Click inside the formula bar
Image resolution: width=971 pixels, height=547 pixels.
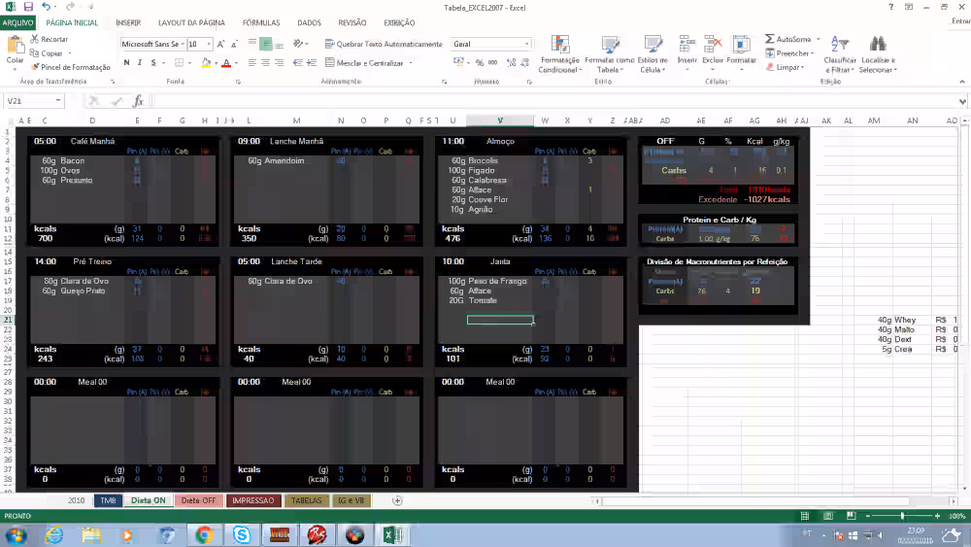point(554,100)
